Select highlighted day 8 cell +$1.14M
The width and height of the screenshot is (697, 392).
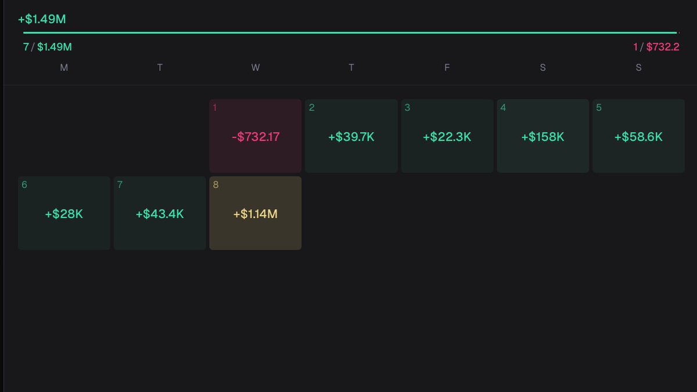[256, 213]
